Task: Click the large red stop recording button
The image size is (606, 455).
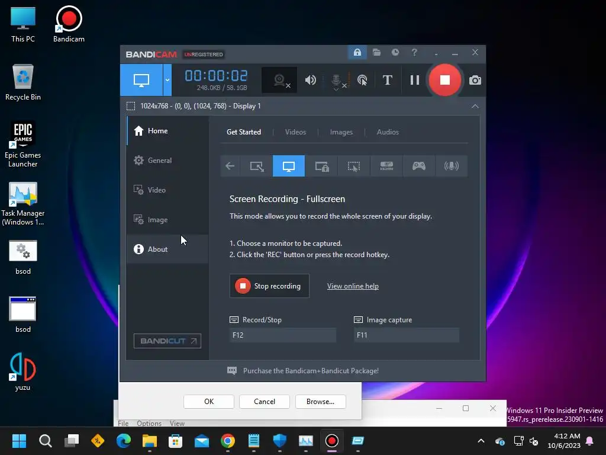Action: (445, 80)
